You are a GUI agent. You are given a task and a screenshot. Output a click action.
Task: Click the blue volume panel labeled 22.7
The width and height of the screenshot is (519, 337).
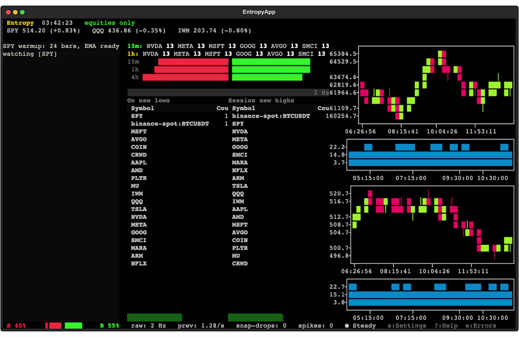tap(430, 295)
